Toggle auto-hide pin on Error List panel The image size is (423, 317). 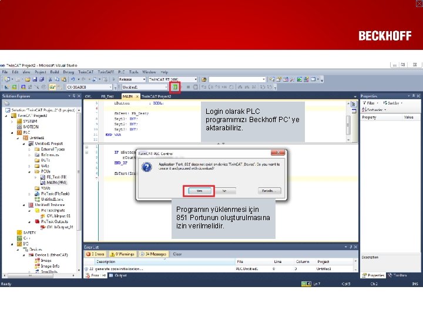pos(351,247)
